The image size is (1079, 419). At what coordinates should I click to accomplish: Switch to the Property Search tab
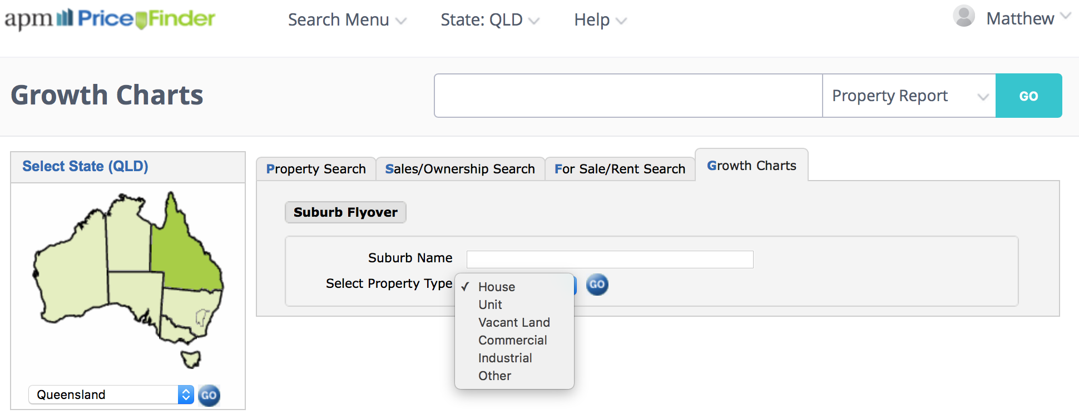[x=316, y=169]
